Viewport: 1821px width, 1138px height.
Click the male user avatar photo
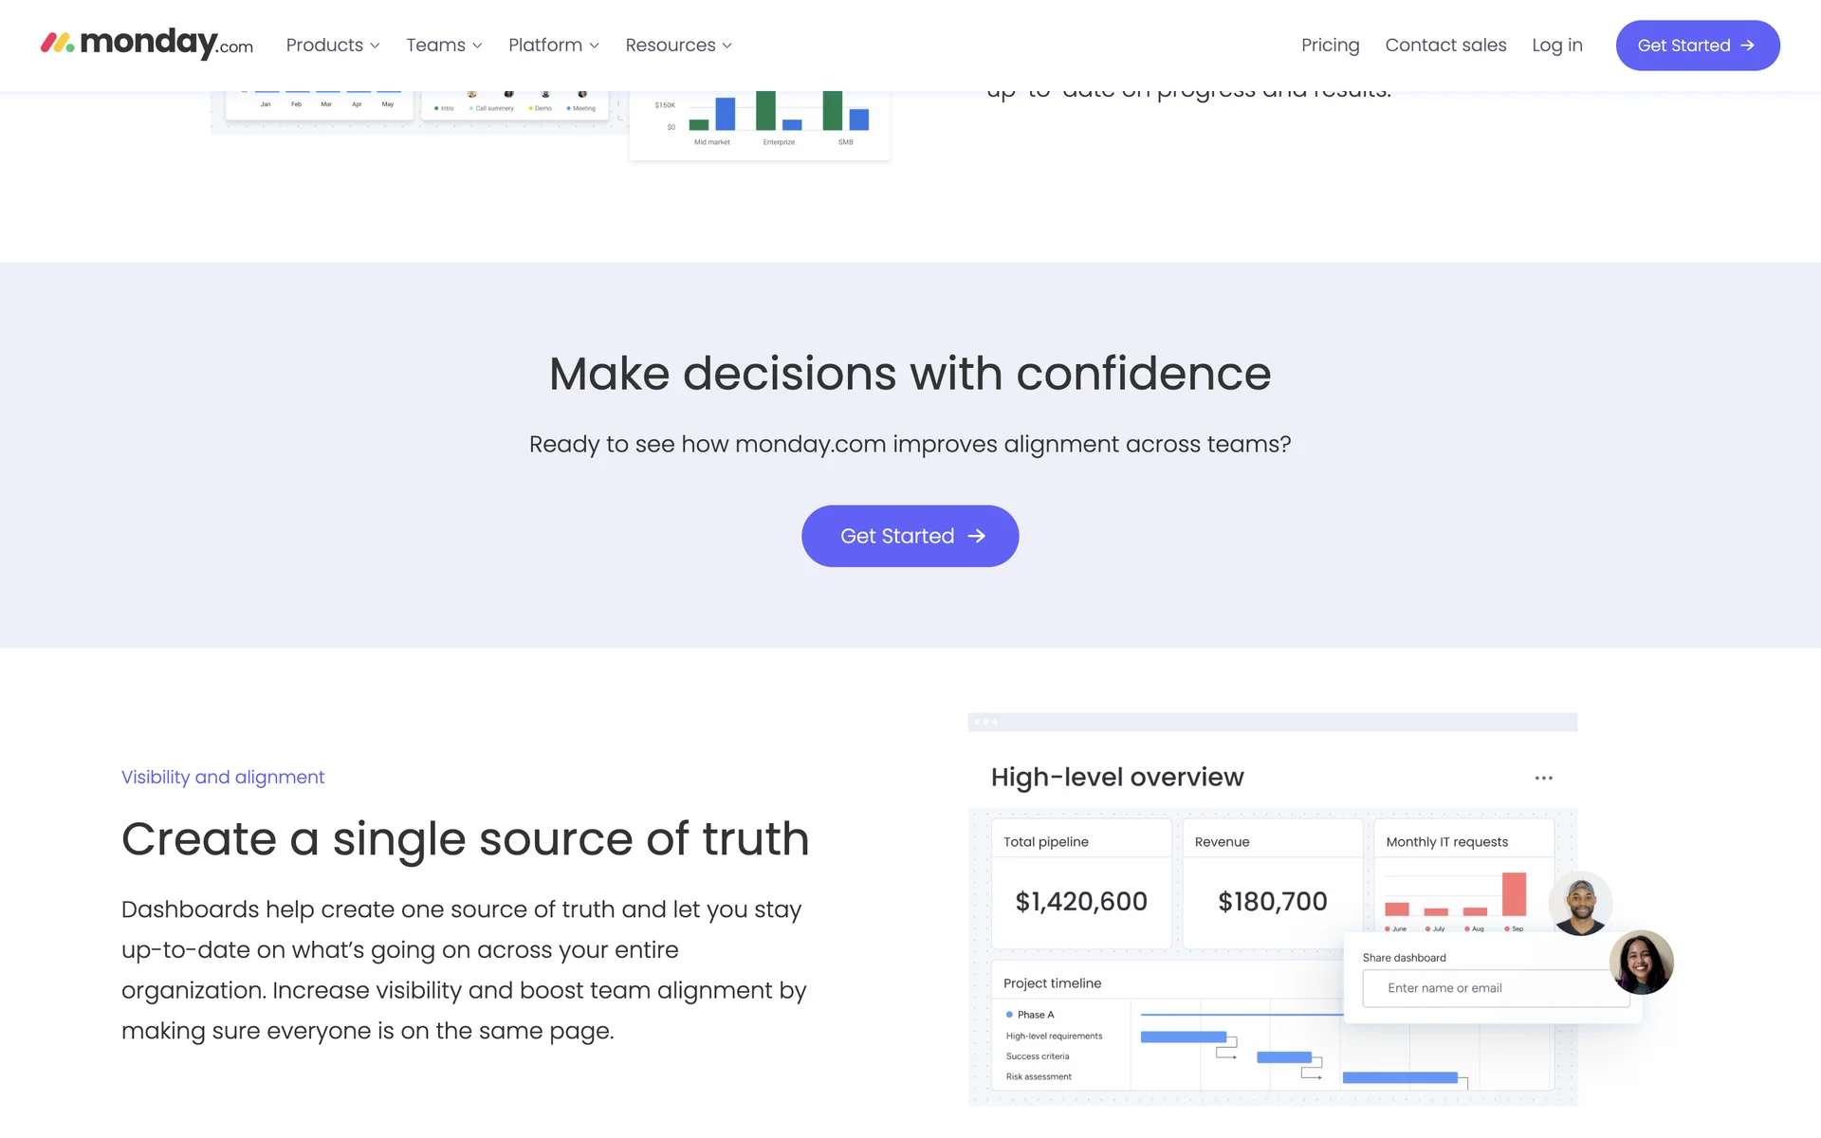click(x=1580, y=904)
